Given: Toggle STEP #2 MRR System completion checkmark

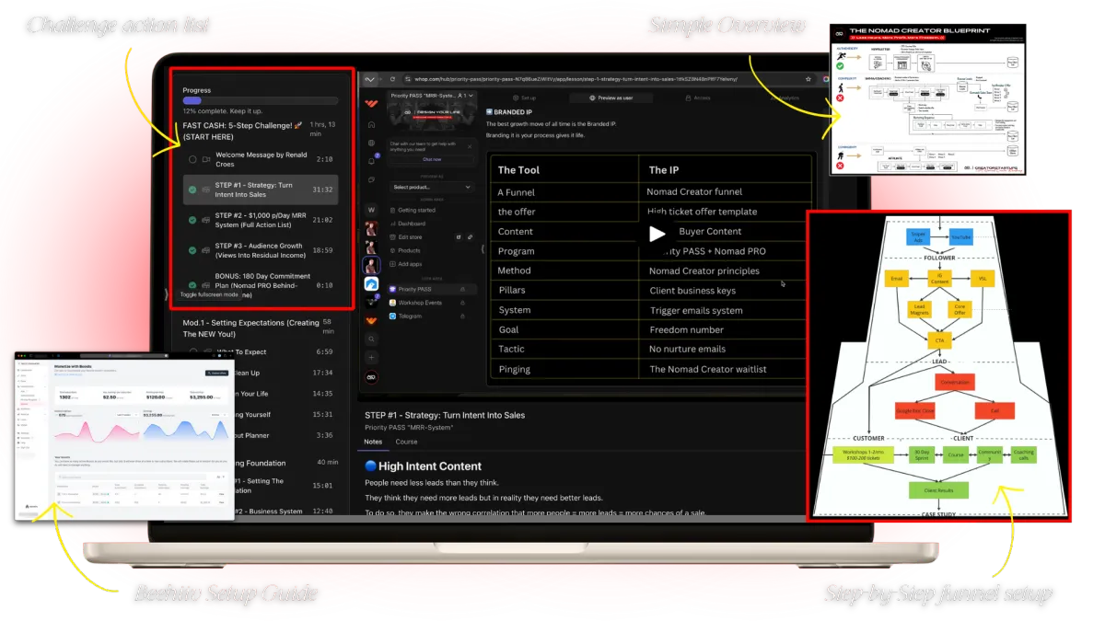Looking at the screenshot, I should click(x=192, y=221).
